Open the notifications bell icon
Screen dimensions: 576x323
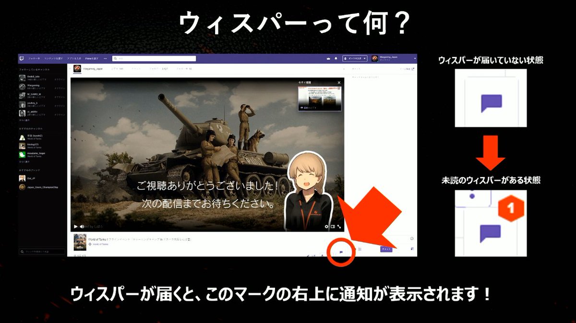click(x=336, y=59)
